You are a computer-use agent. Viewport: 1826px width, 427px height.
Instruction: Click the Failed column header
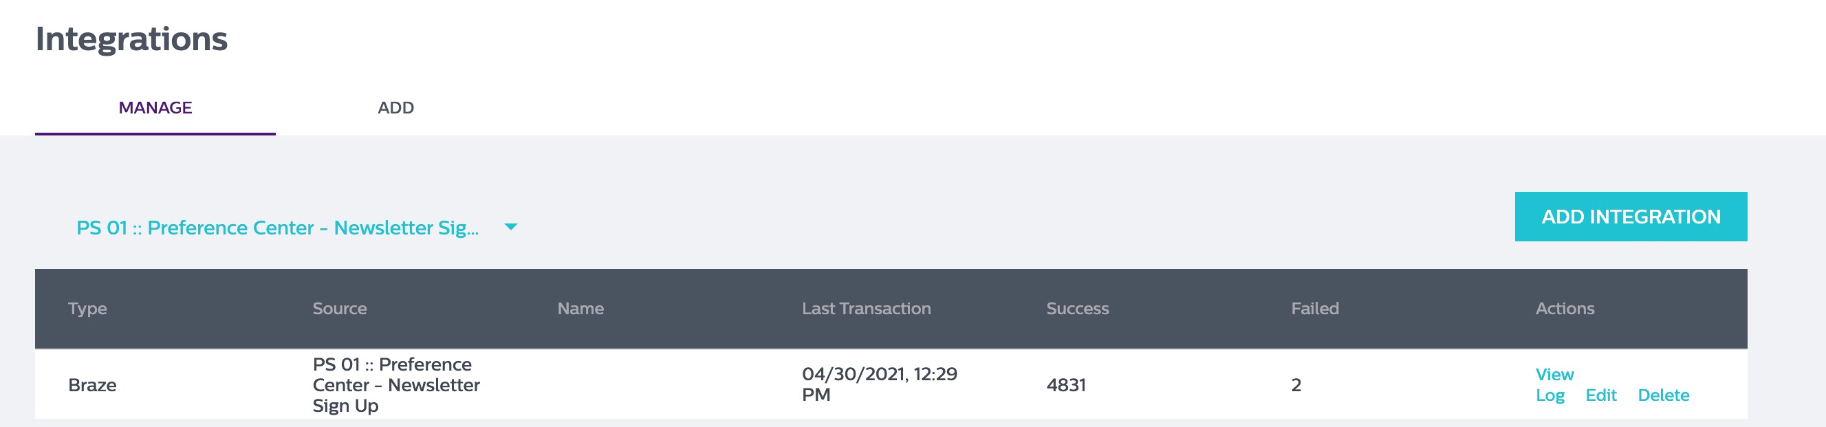point(1315,309)
